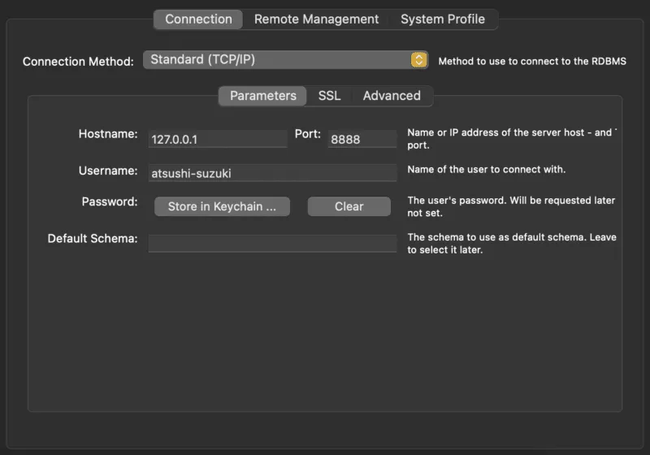650x455 pixels.
Task: Select the System Profile tab
Action: pyautogui.click(x=442, y=19)
